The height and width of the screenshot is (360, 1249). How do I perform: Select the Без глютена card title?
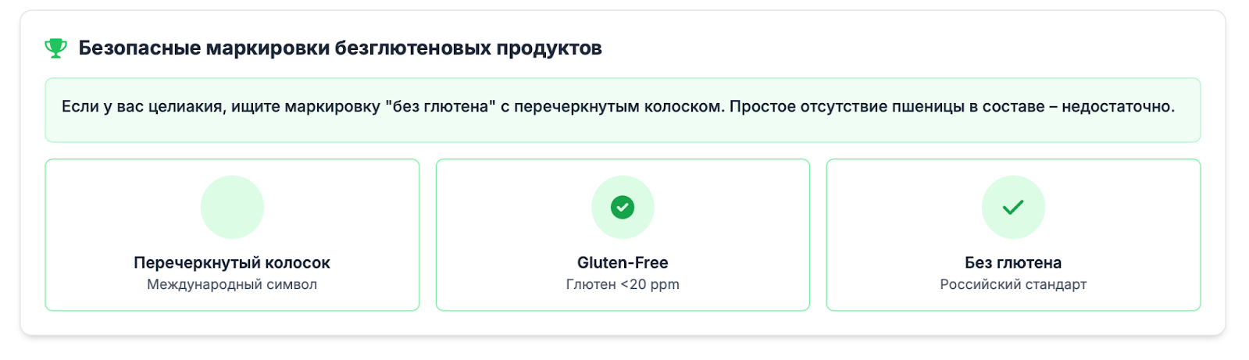pos(1013,262)
